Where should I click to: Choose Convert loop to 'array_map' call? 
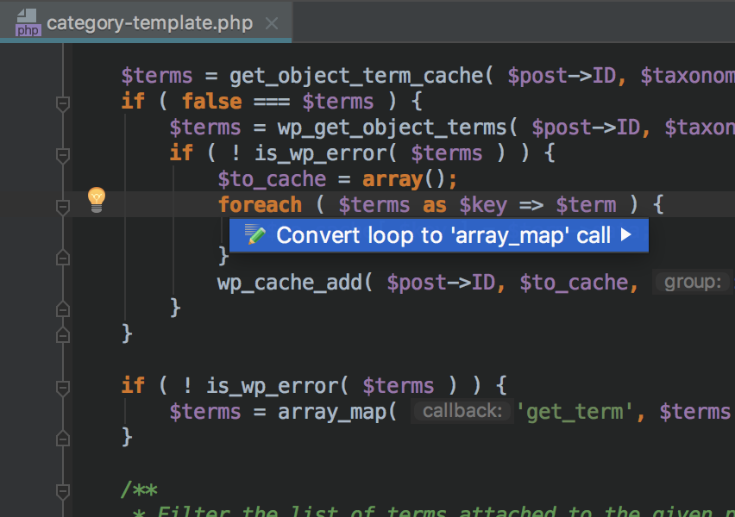point(439,235)
